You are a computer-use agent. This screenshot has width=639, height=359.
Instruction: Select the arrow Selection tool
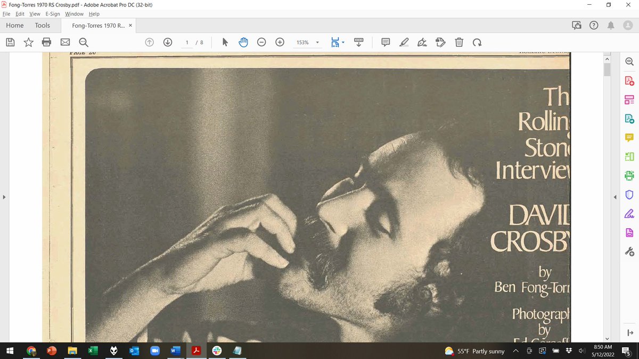tap(225, 42)
